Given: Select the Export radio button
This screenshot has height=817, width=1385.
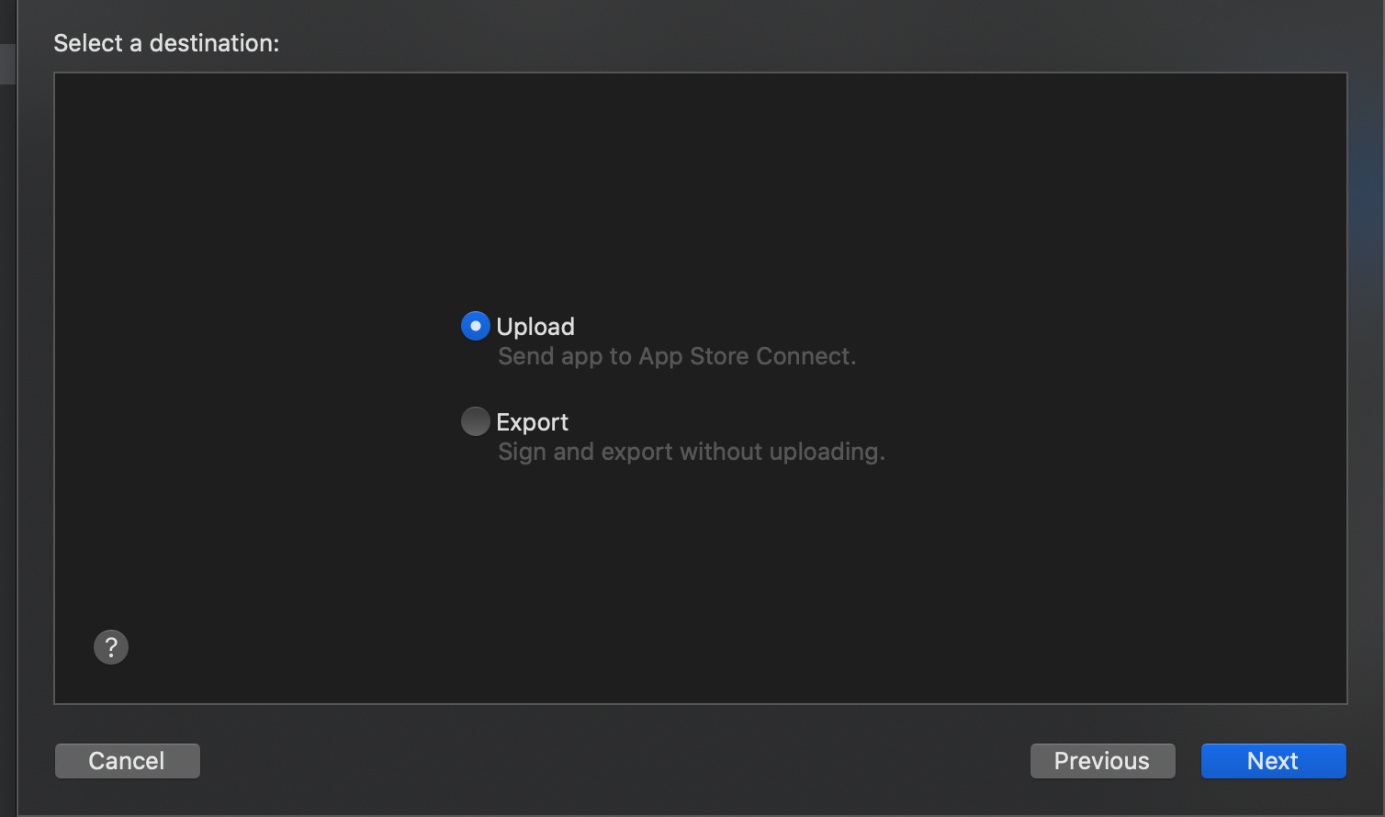Looking at the screenshot, I should click(475, 421).
